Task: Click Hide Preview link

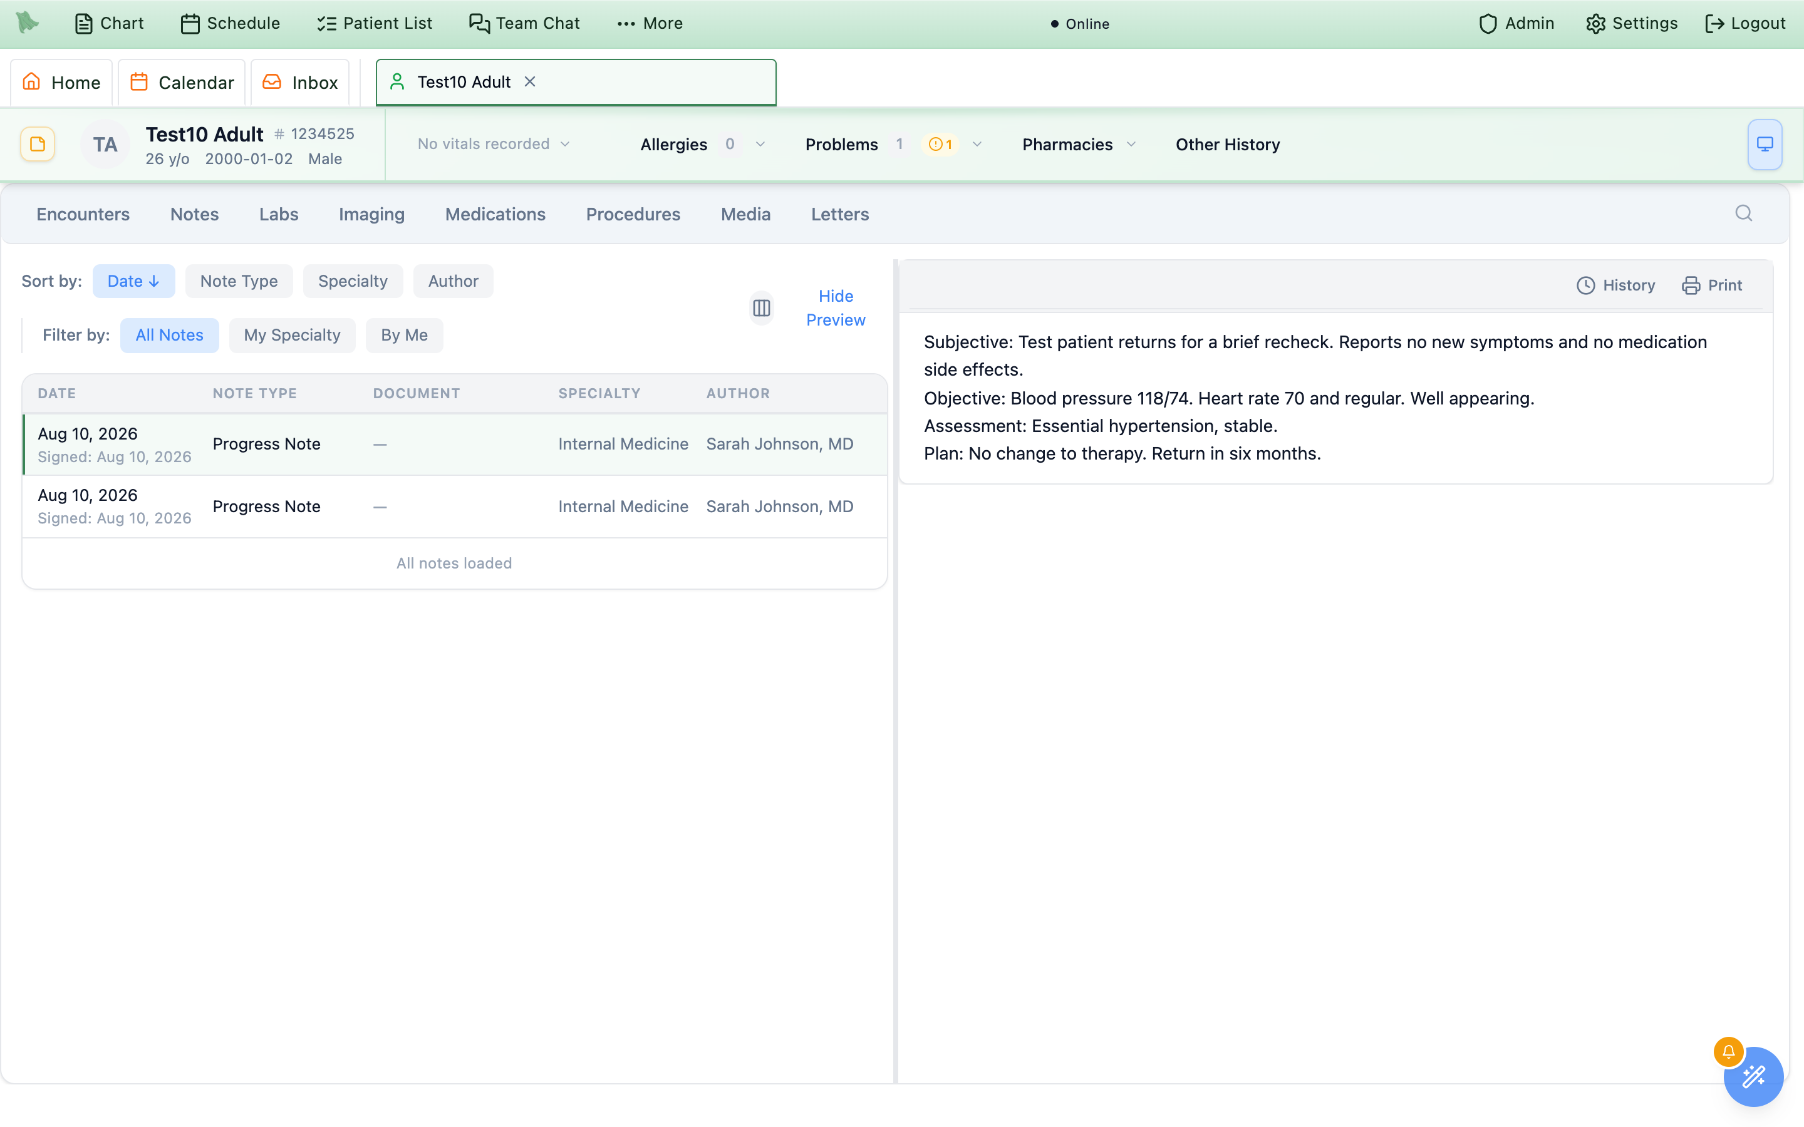Action: [x=836, y=308]
